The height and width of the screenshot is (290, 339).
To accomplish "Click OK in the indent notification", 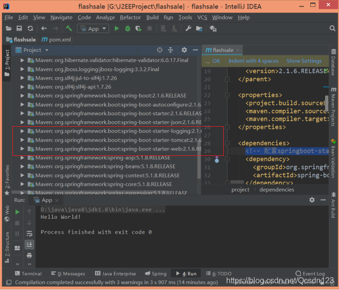I will [216, 61].
